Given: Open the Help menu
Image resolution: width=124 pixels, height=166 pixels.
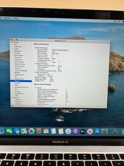Looking at the screenshot, I should [x=15, y=18].
